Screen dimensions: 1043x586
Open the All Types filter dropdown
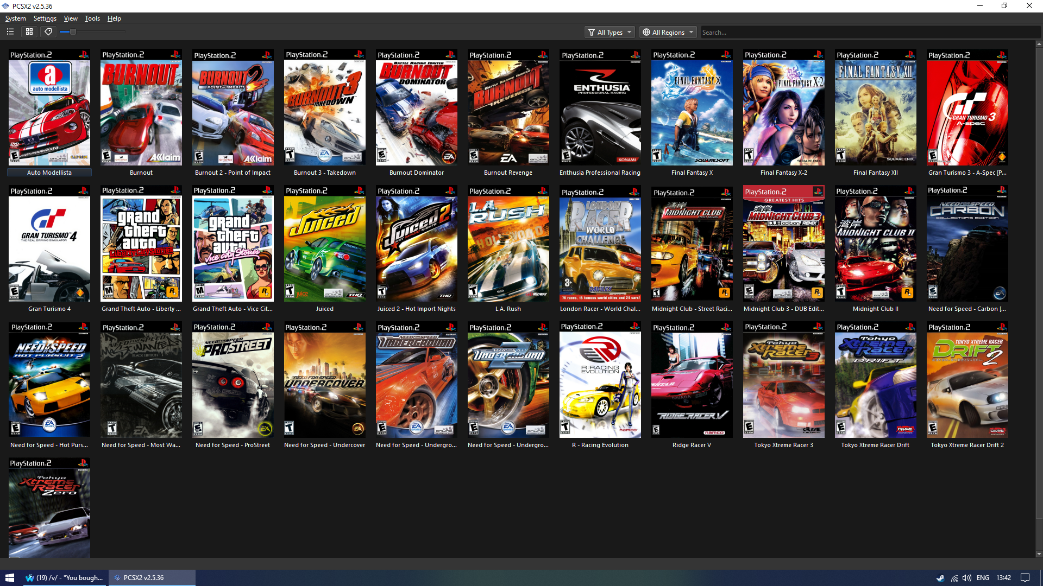coord(610,33)
